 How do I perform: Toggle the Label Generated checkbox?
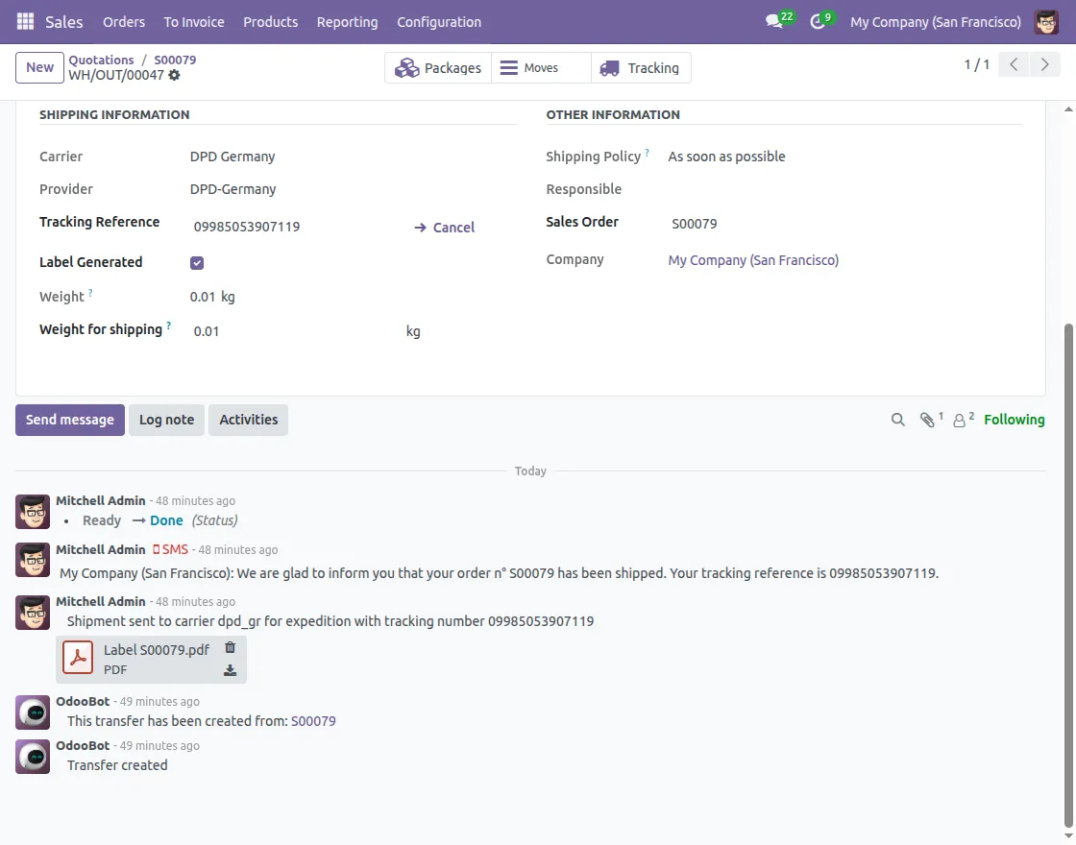coord(197,263)
